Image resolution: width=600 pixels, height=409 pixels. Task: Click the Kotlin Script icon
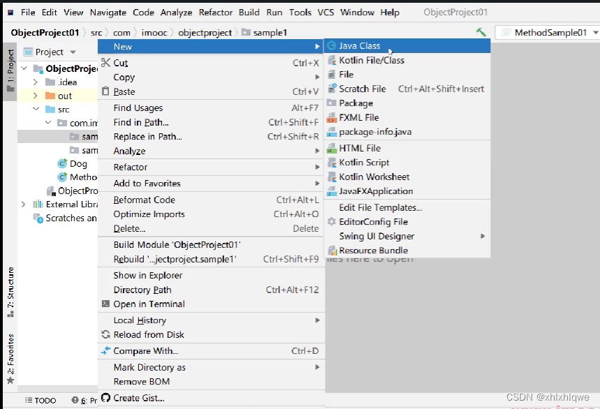pyautogui.click(x=332, y=163)
